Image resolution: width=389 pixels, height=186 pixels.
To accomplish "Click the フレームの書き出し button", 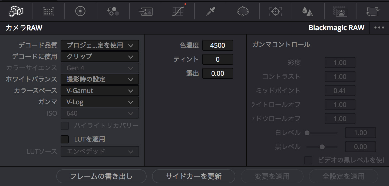I will click(x=101, y=176).
